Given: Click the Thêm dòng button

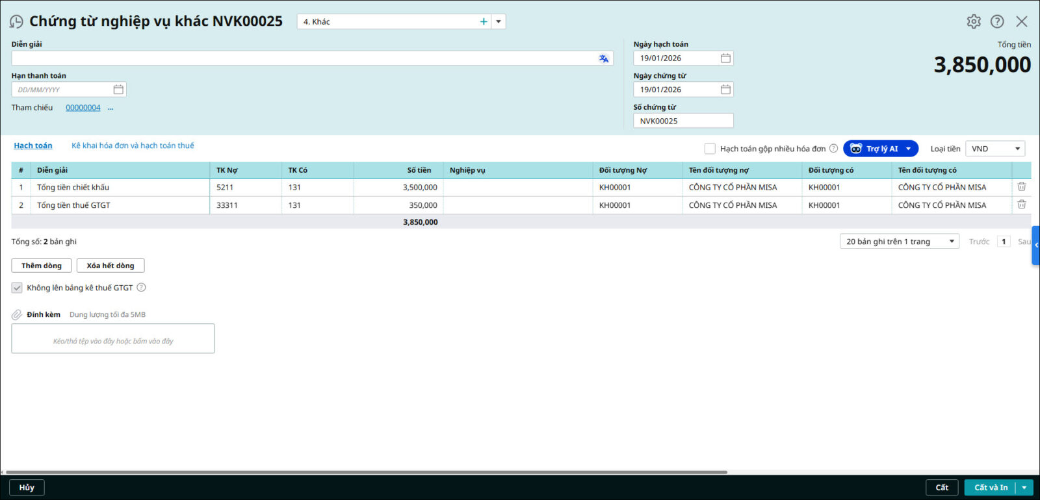Looking at the screenshot, I should pos(42,266).
